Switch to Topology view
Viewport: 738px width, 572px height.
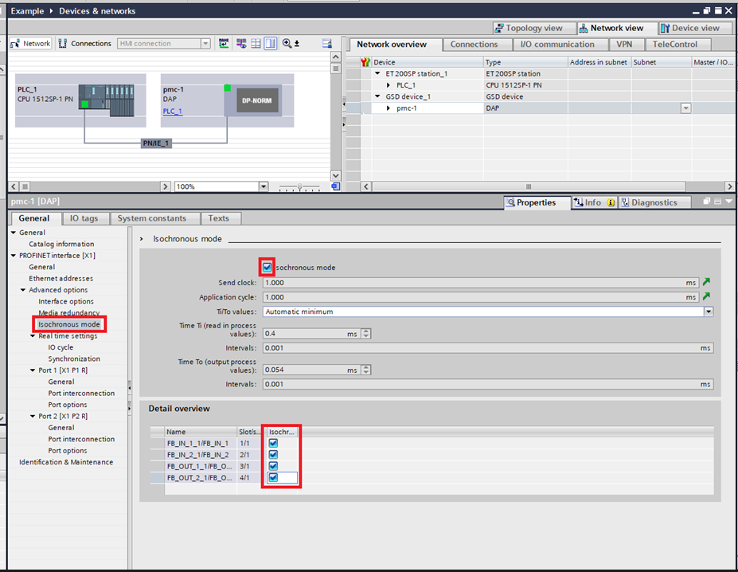click(x=533, y=27)
